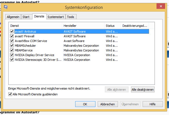Select the AvastVBox COM Service row
The width and height of the screenshot is (169, 115).
[x=79, y=41]
